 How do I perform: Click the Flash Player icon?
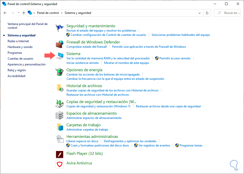(x=60, y=154)
